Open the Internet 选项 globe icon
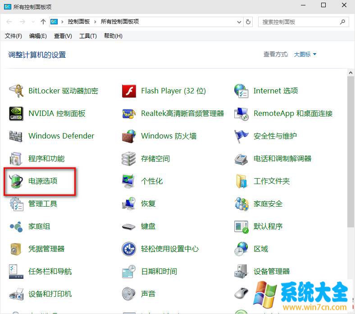355x314 pixels. click(241, 91)
